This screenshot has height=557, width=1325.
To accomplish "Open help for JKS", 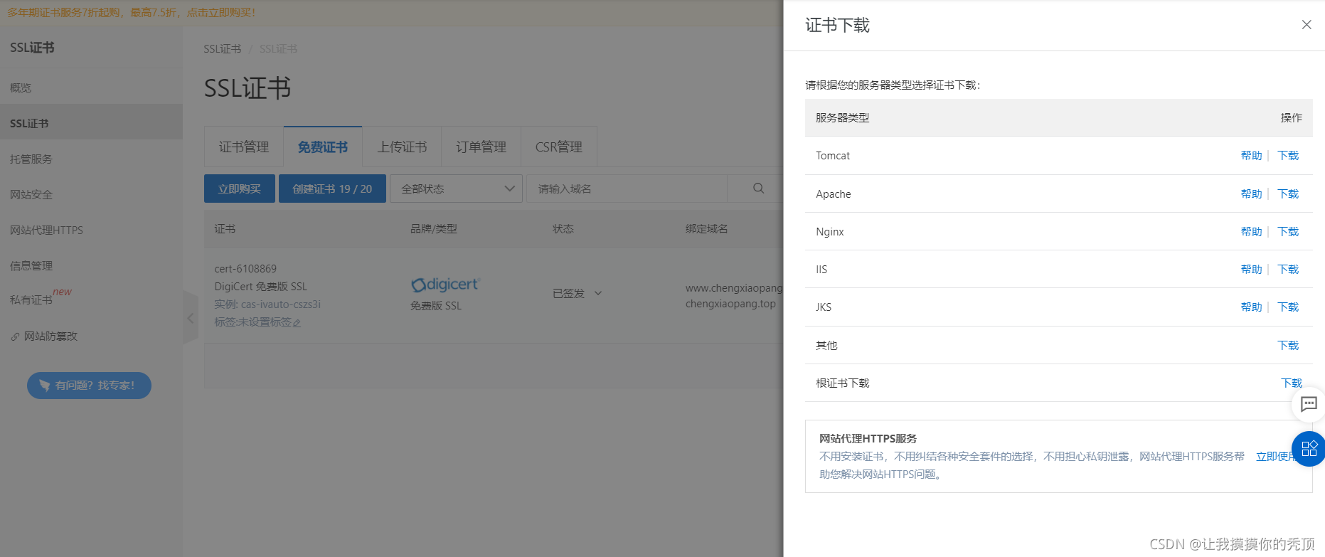I will tap(1251, 307).
